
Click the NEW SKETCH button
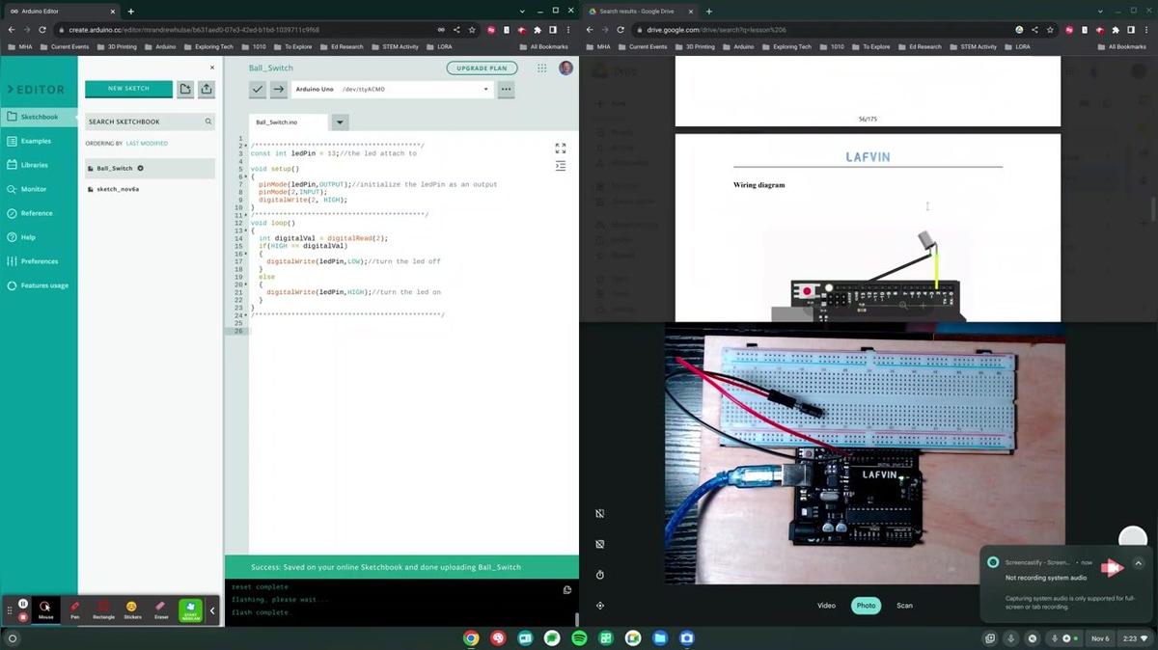[128, 89]
